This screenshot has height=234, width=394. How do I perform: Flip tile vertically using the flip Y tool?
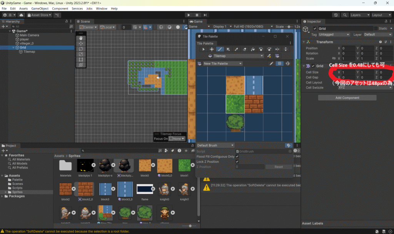click(286, 49)
